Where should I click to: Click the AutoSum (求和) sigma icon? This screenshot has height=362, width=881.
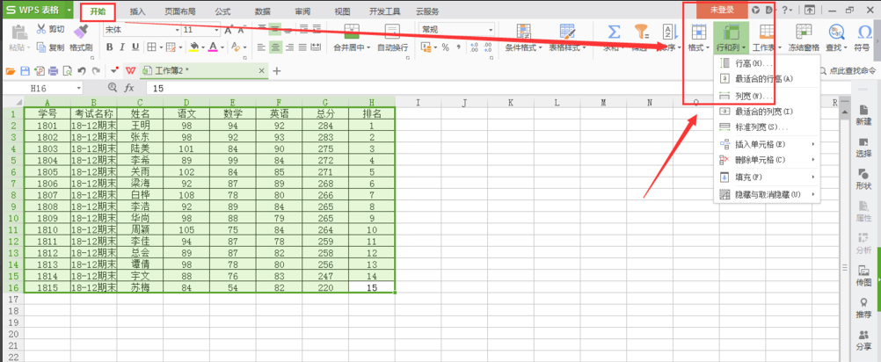click(615, 33)
